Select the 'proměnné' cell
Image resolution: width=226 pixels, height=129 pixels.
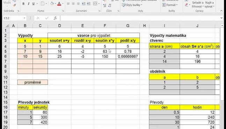click(32, 82)
